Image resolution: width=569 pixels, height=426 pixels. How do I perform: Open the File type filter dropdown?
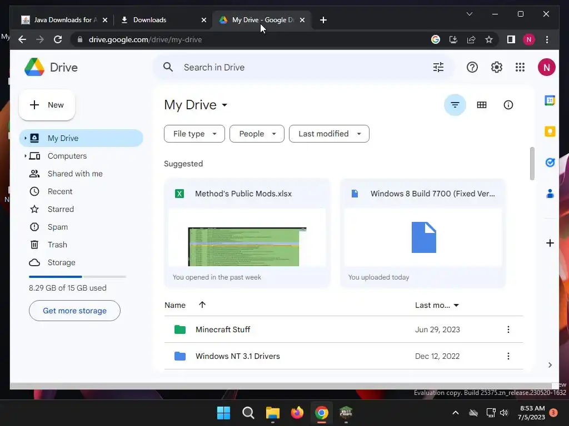pos(194,134)
